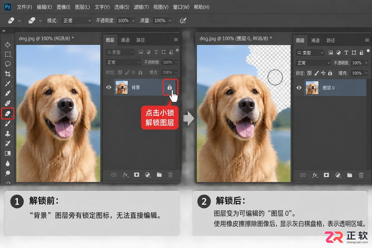Toggle pixel layer filter in 图层 0 panel
The width and height of the screenshot is (372, 248).
331,53
